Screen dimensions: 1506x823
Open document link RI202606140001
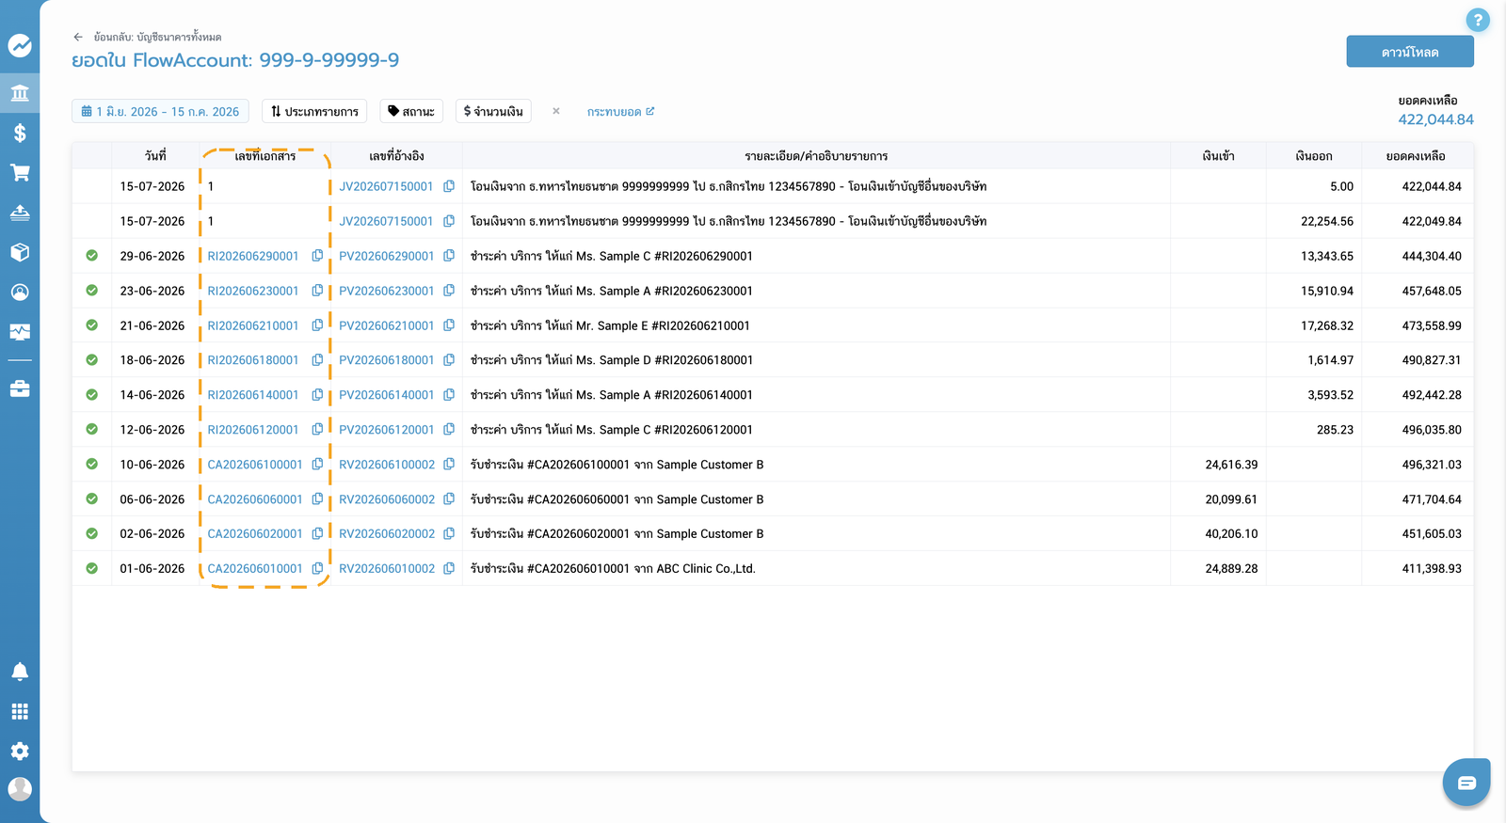[253, 395]
